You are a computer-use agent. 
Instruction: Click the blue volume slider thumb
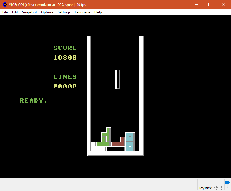coord(227,183)
